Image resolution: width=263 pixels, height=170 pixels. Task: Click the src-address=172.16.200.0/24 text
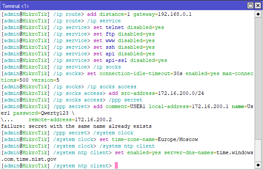[x=162, y=93]
